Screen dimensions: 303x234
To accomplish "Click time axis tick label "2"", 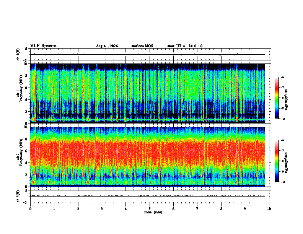I will pos(78,209).
